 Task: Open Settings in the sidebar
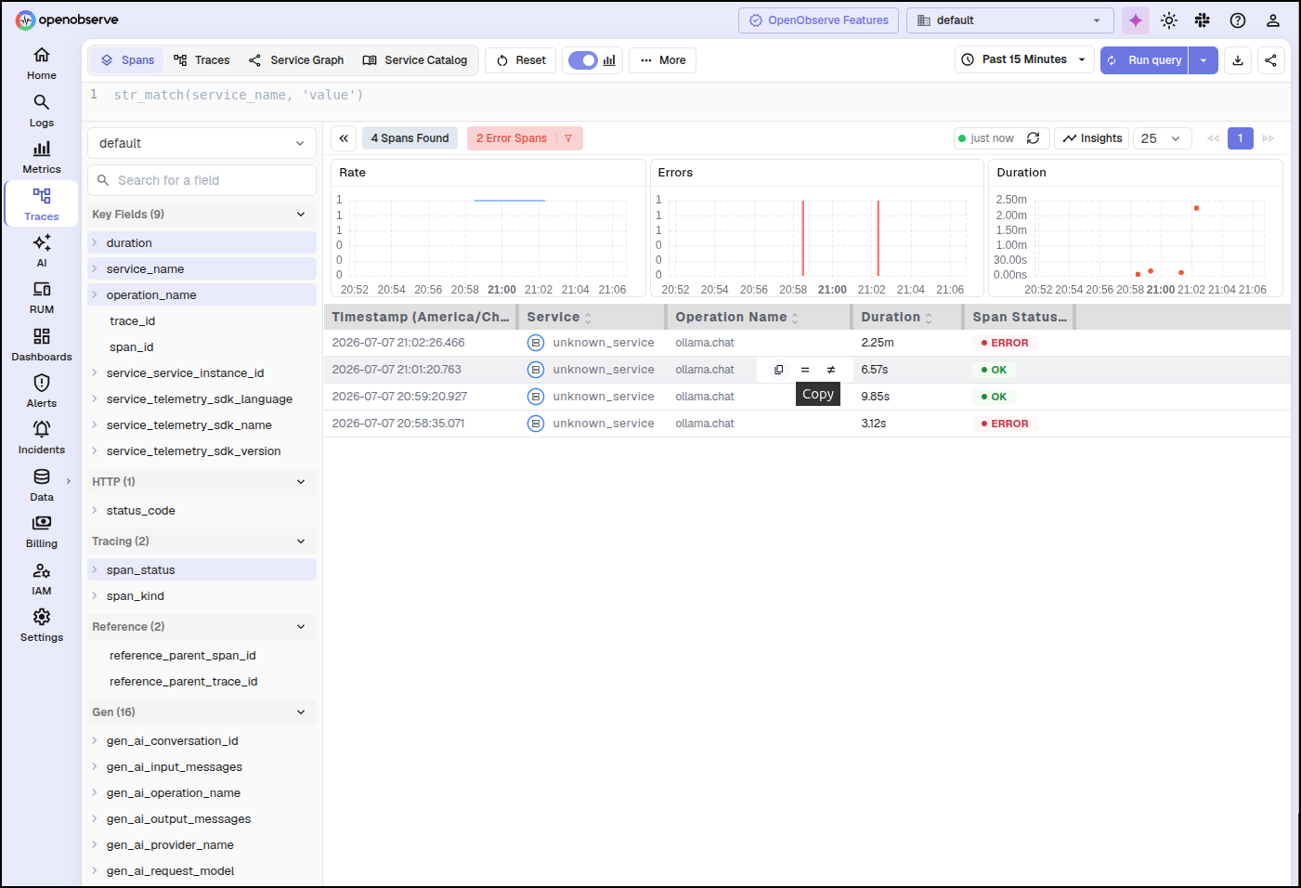41,625
